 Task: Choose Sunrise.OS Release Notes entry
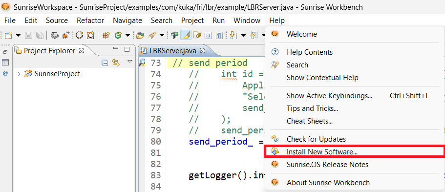click(355, 165)
